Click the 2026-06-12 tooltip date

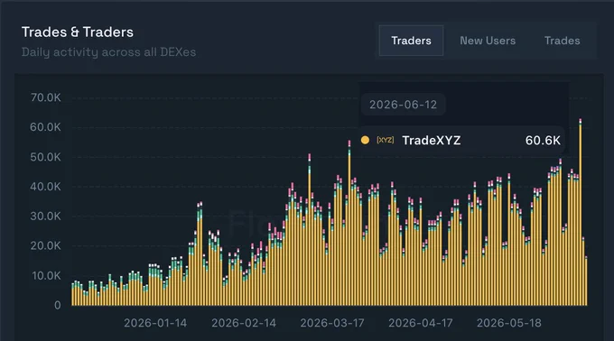coord(403,105)
